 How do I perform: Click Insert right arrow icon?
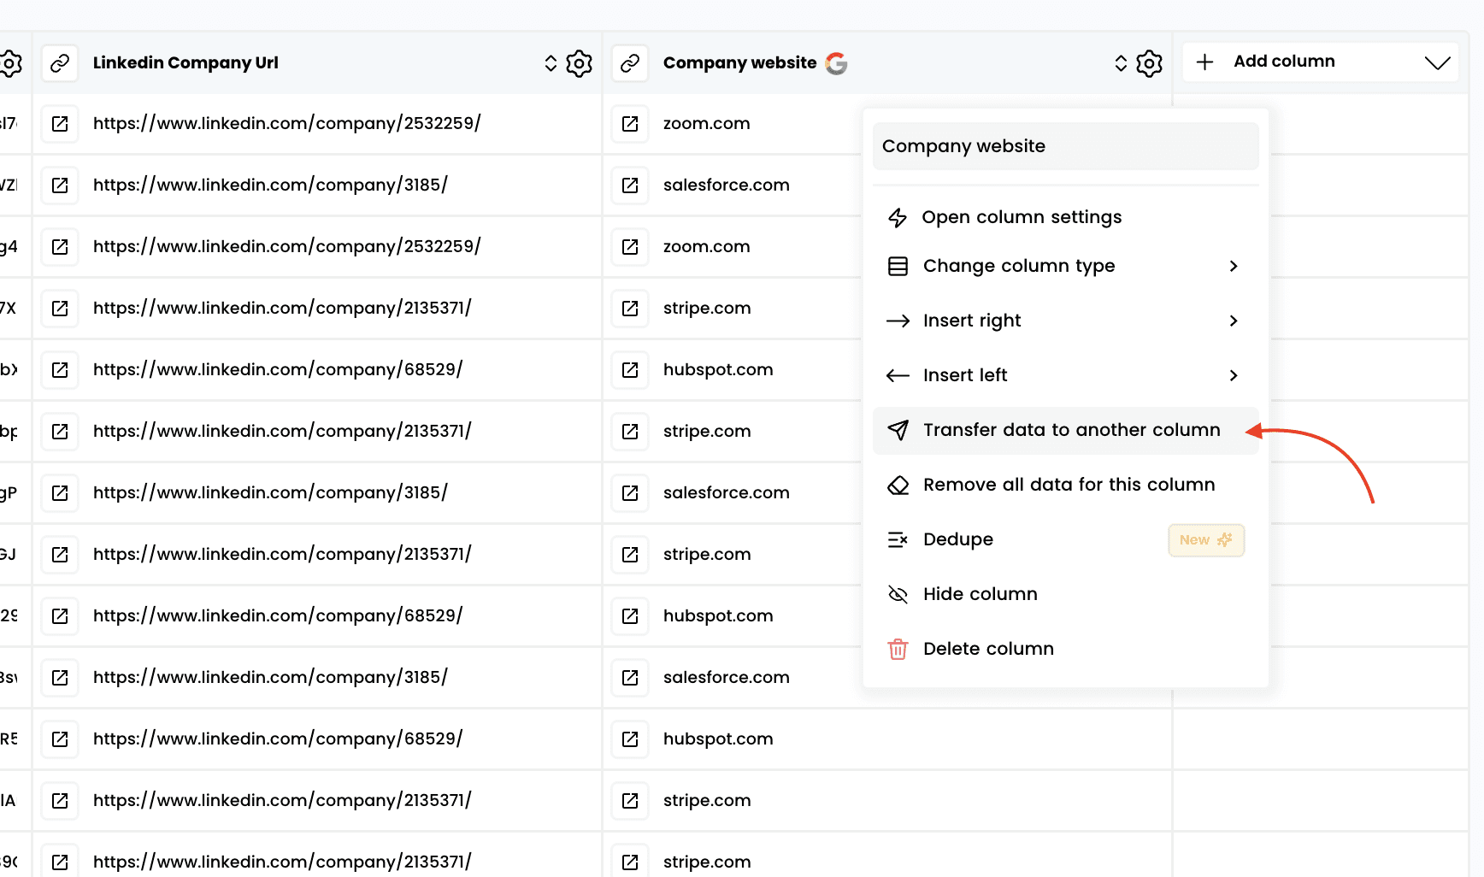(898, 321)
